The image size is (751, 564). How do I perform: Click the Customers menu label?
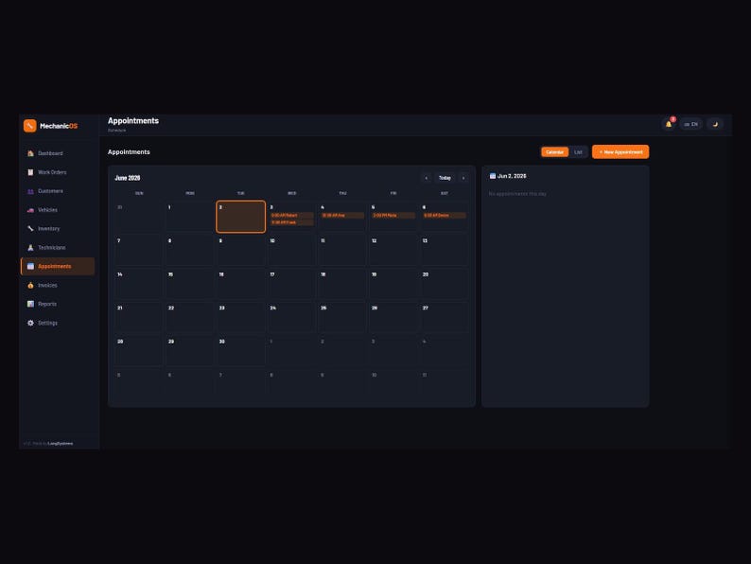pyautogui.click(x=50, y=191)
